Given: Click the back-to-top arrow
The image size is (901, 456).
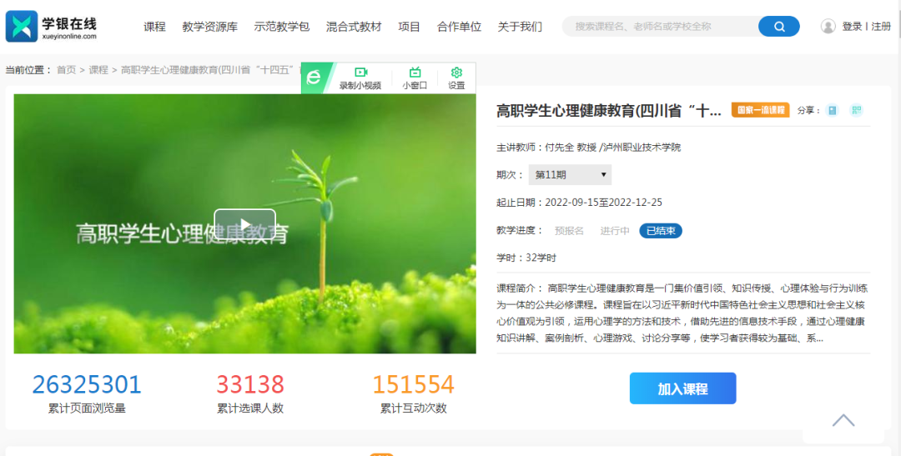Looking at the screenshot, I should [x=843, y=420].
